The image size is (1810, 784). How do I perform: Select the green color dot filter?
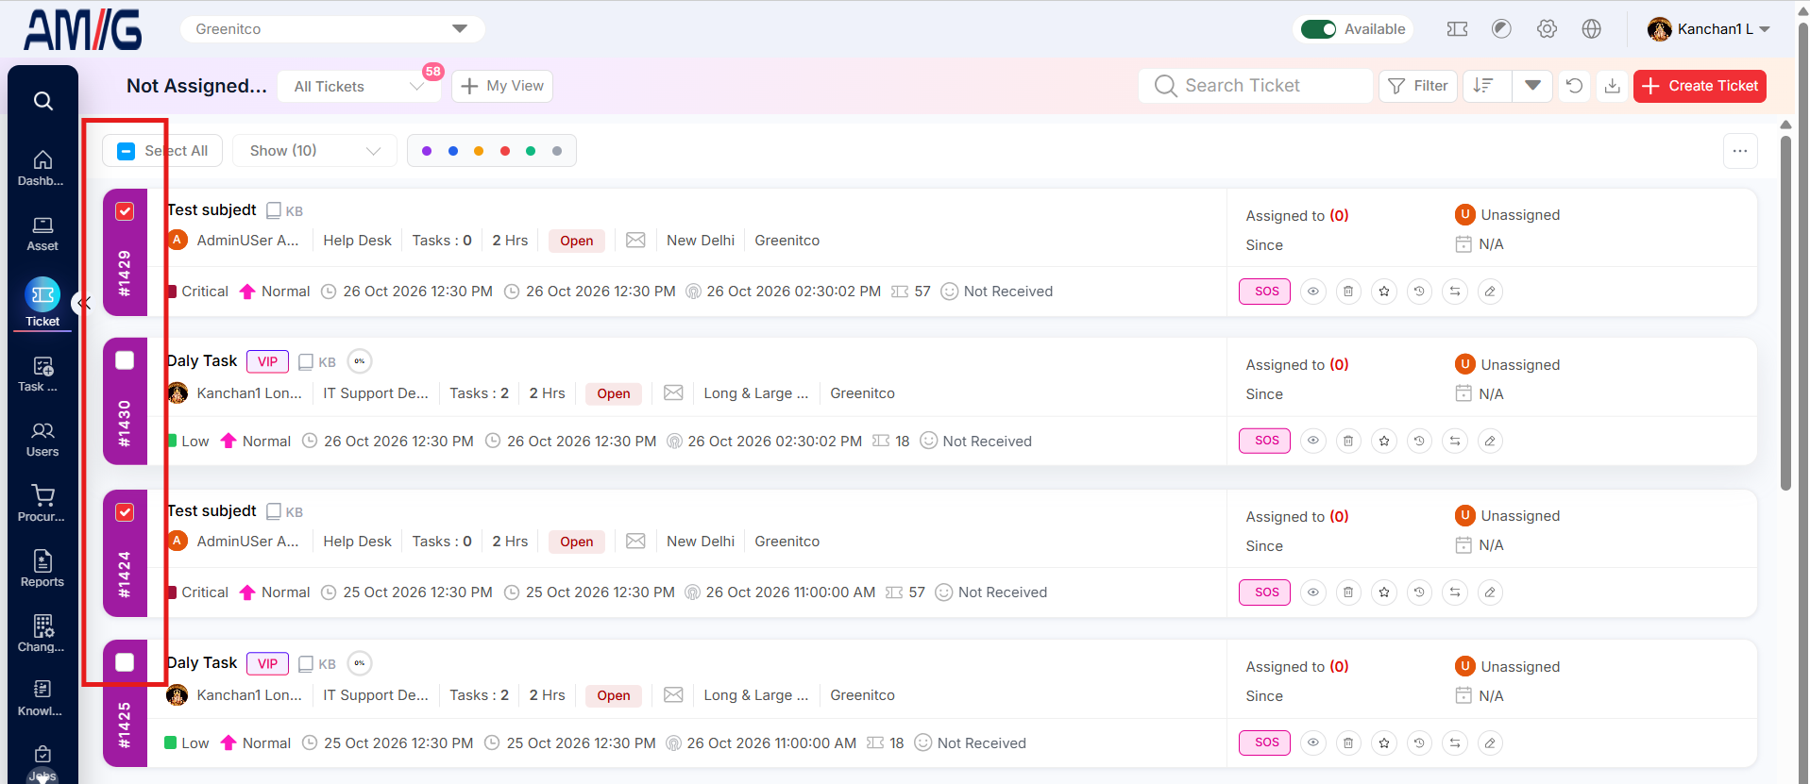pos(531,151)
